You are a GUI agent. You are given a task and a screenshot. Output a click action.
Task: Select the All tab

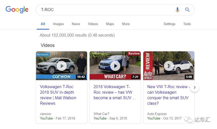click(43, 24)
